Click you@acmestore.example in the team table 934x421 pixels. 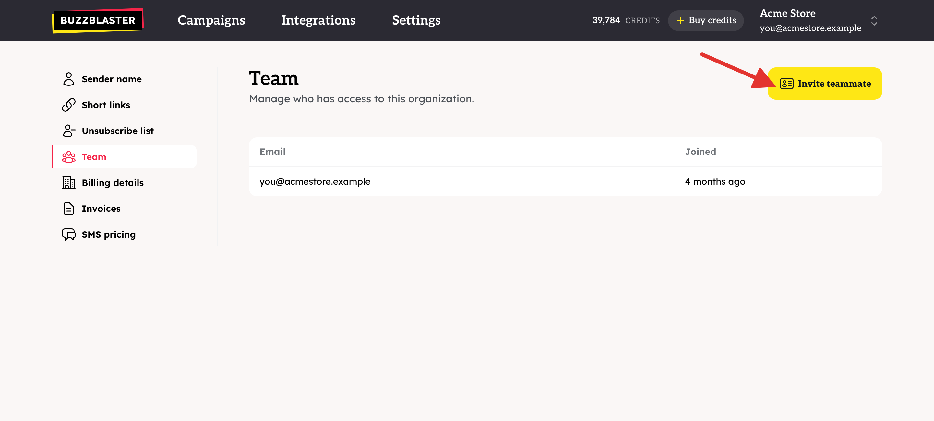[315, 181]
